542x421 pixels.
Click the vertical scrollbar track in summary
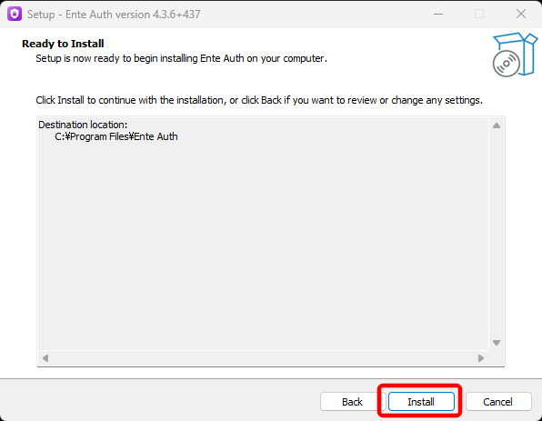coord(497,234)
